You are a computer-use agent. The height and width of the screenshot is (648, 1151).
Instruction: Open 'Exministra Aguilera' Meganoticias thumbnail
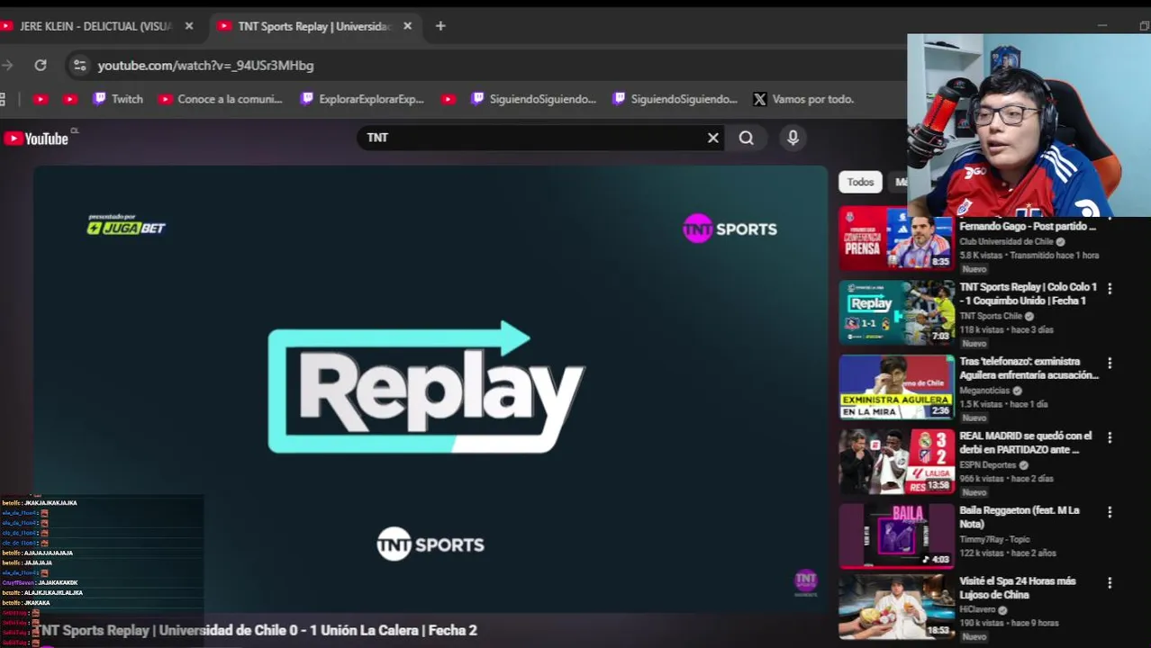(896, 387)
